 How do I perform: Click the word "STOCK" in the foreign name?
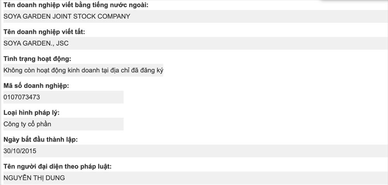[x=88, y=17]
